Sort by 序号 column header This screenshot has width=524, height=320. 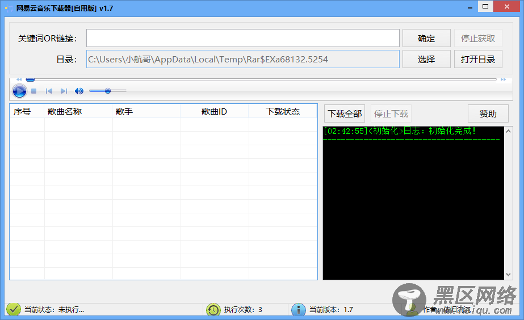[x=27, y=111]
